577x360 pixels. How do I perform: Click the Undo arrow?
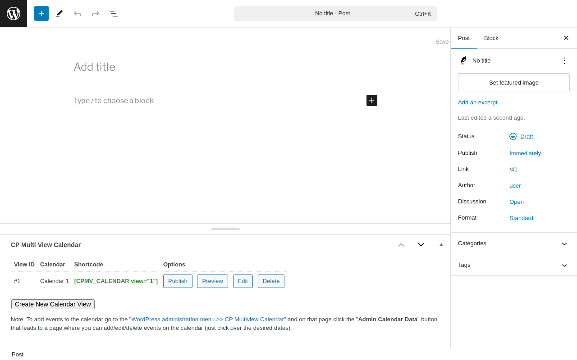click(x=78, y=13)
